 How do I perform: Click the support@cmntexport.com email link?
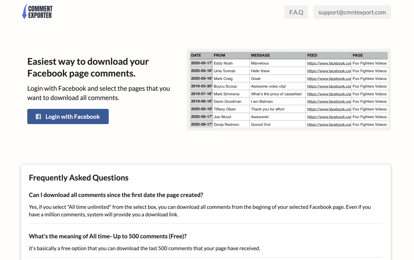(x=352, y=12)
